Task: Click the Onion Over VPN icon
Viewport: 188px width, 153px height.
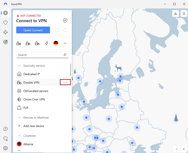Action: click(x=19, y=99)
